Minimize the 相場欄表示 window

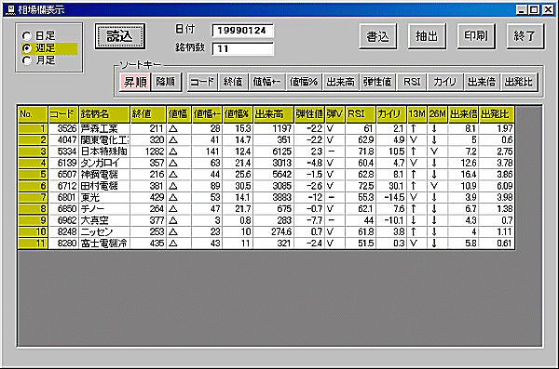click(522, 9)
